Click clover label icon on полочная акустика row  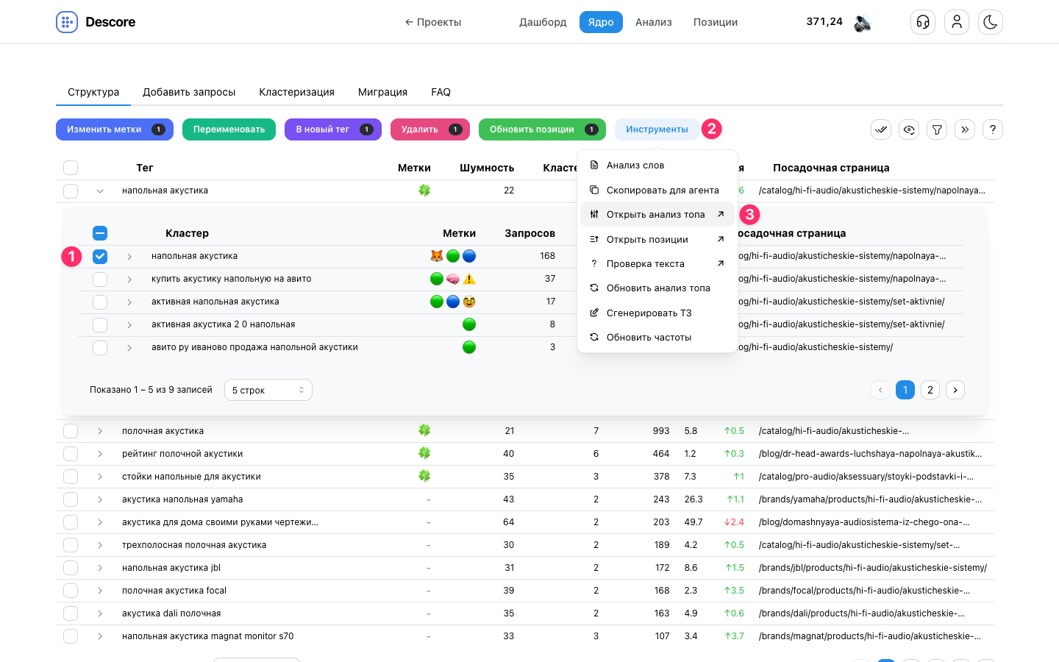[x=424, y=430]
